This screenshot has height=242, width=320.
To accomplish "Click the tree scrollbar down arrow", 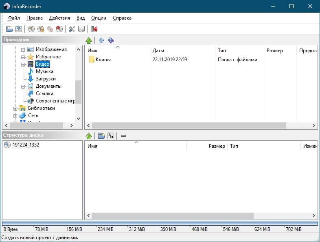I will (x=78, y=119).
